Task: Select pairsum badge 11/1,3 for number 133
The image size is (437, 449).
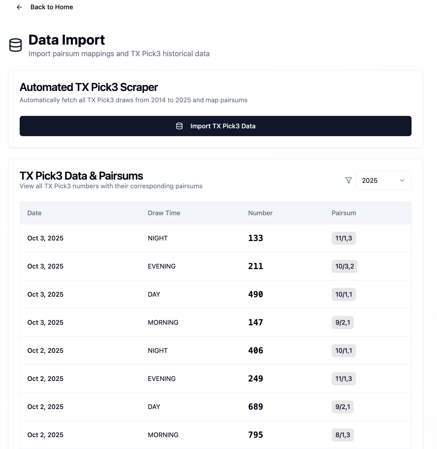Action: [x=344, y=238]
